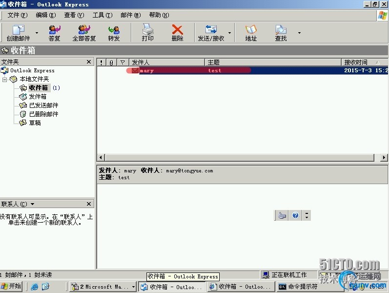Screen dimensions: 389x293
Task: Select the 'test' subject in message list
Action: [215, 70]
